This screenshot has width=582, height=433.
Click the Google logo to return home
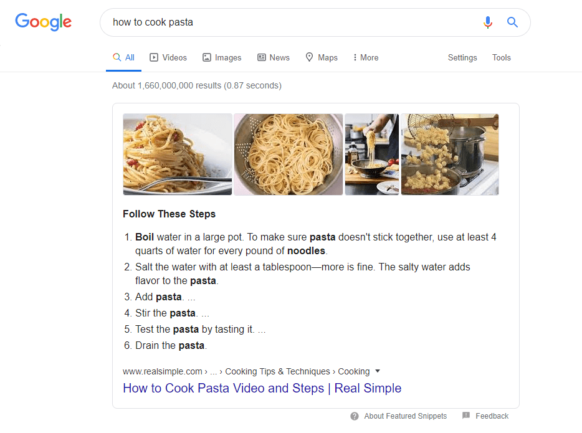click(x=43, y=22)
